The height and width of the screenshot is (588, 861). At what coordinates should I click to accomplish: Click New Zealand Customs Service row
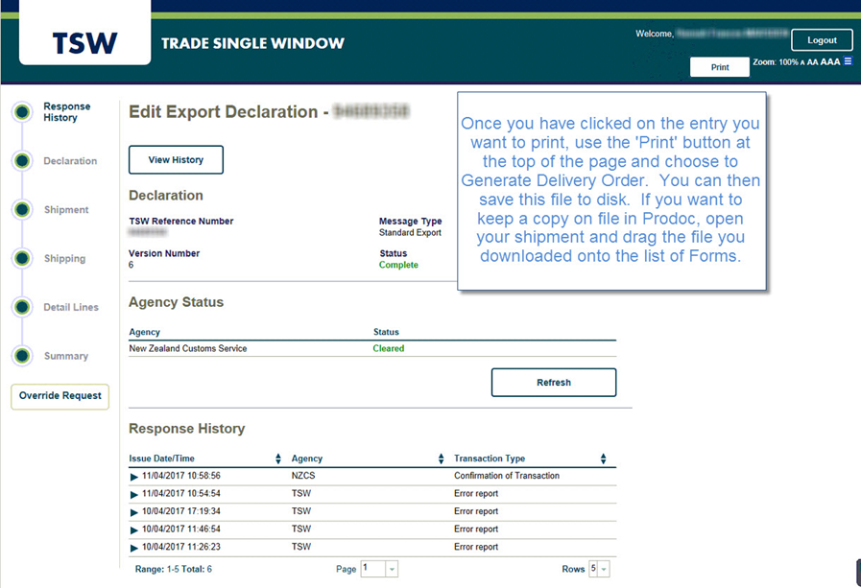coord(372,348)
